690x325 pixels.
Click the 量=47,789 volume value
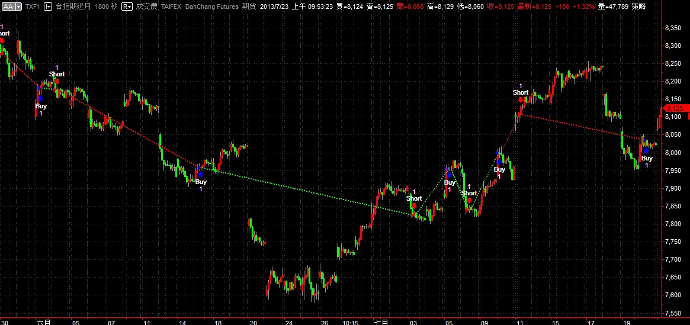[614, 7]
